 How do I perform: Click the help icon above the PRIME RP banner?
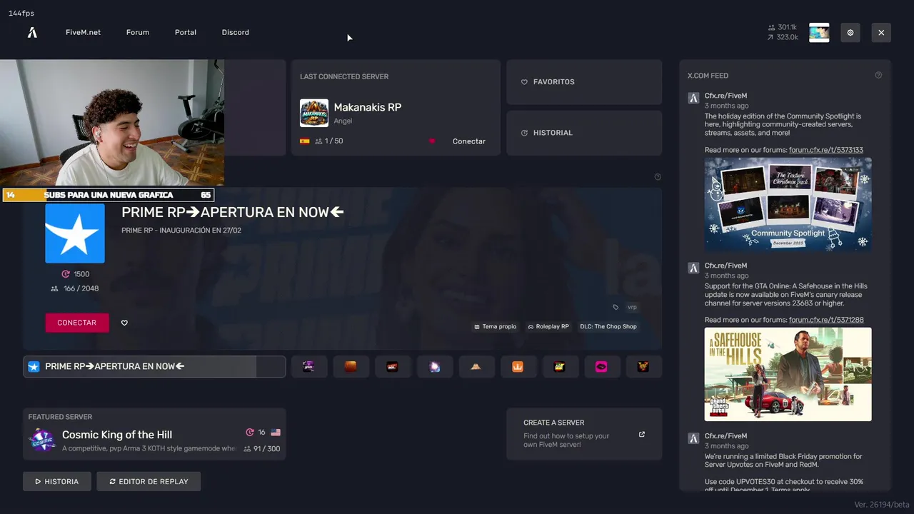[x=658, y=177]
